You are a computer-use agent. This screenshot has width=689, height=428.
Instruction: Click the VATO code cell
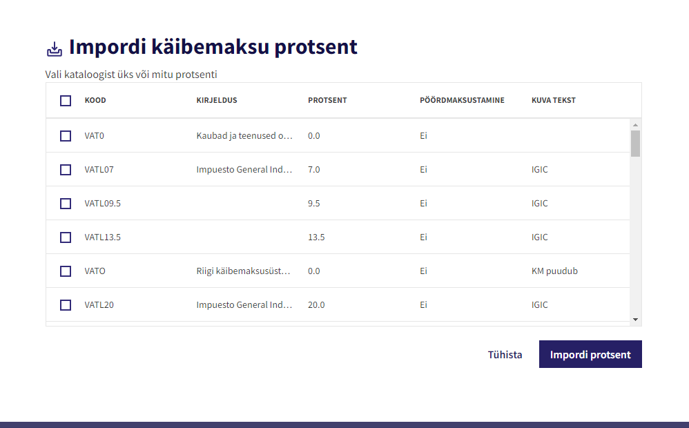point(95,271)
